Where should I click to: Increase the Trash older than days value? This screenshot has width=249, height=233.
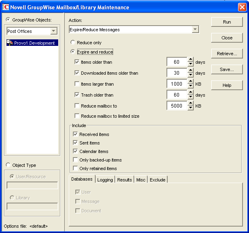(190, 92)
